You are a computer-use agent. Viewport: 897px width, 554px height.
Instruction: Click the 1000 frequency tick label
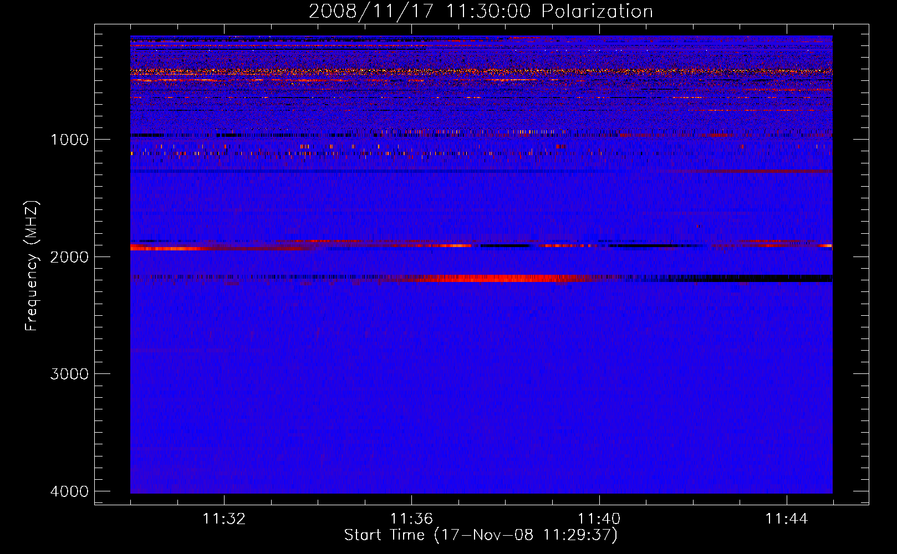70,139
